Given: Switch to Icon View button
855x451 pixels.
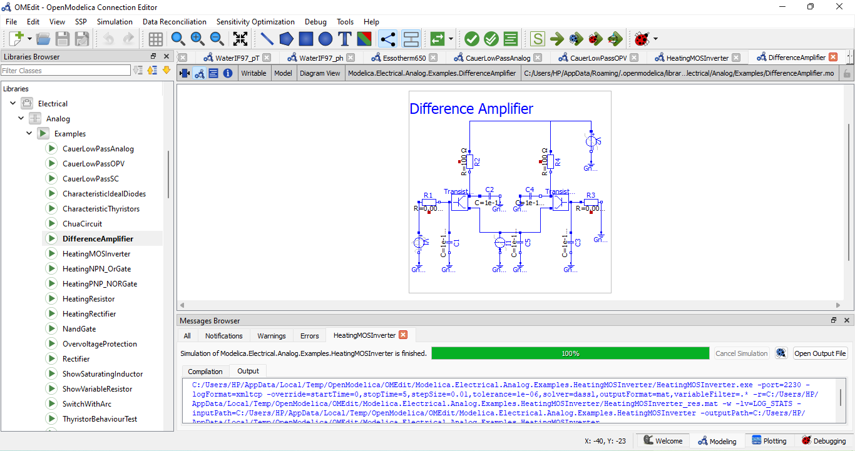Looking at the screenshot, I should pyautogui.click(x=185, y=73).
